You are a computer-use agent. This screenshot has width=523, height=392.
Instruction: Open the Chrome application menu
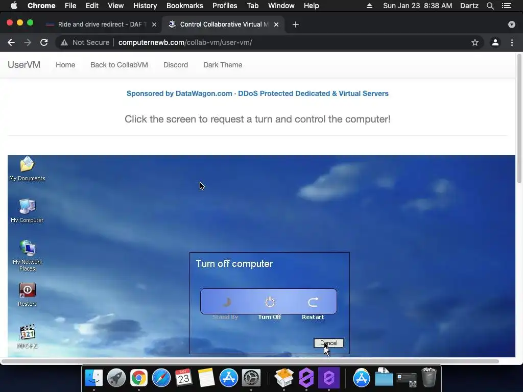(41, 6)
